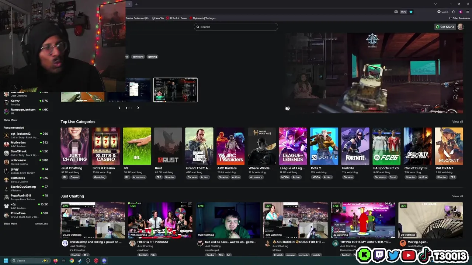Screen dimensions: 472x265
Task: Open the Rust category card
Action: (x=168, y=146)
